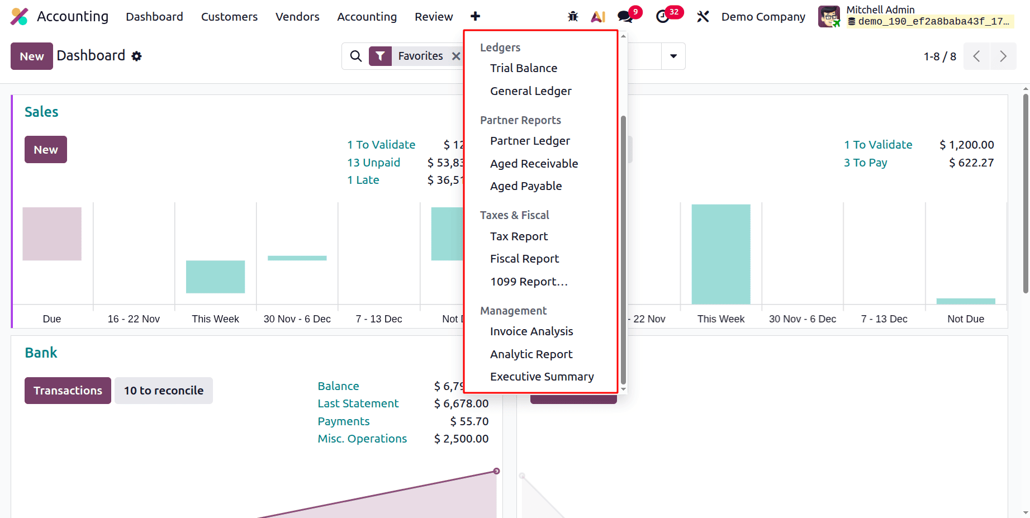The height and width of the screenshot is (518, 1030).
Task: Click the Dashboard settings gear icon
Action: point(136,56)
